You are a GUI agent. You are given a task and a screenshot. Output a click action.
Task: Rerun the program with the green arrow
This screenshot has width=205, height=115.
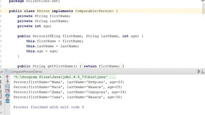coord(1,77)
